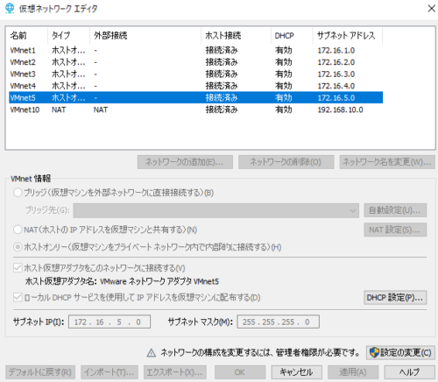The height and width of the screenshot is (382, 438).
Task: Select the VMnet1 row
Action: click(195, 51)
